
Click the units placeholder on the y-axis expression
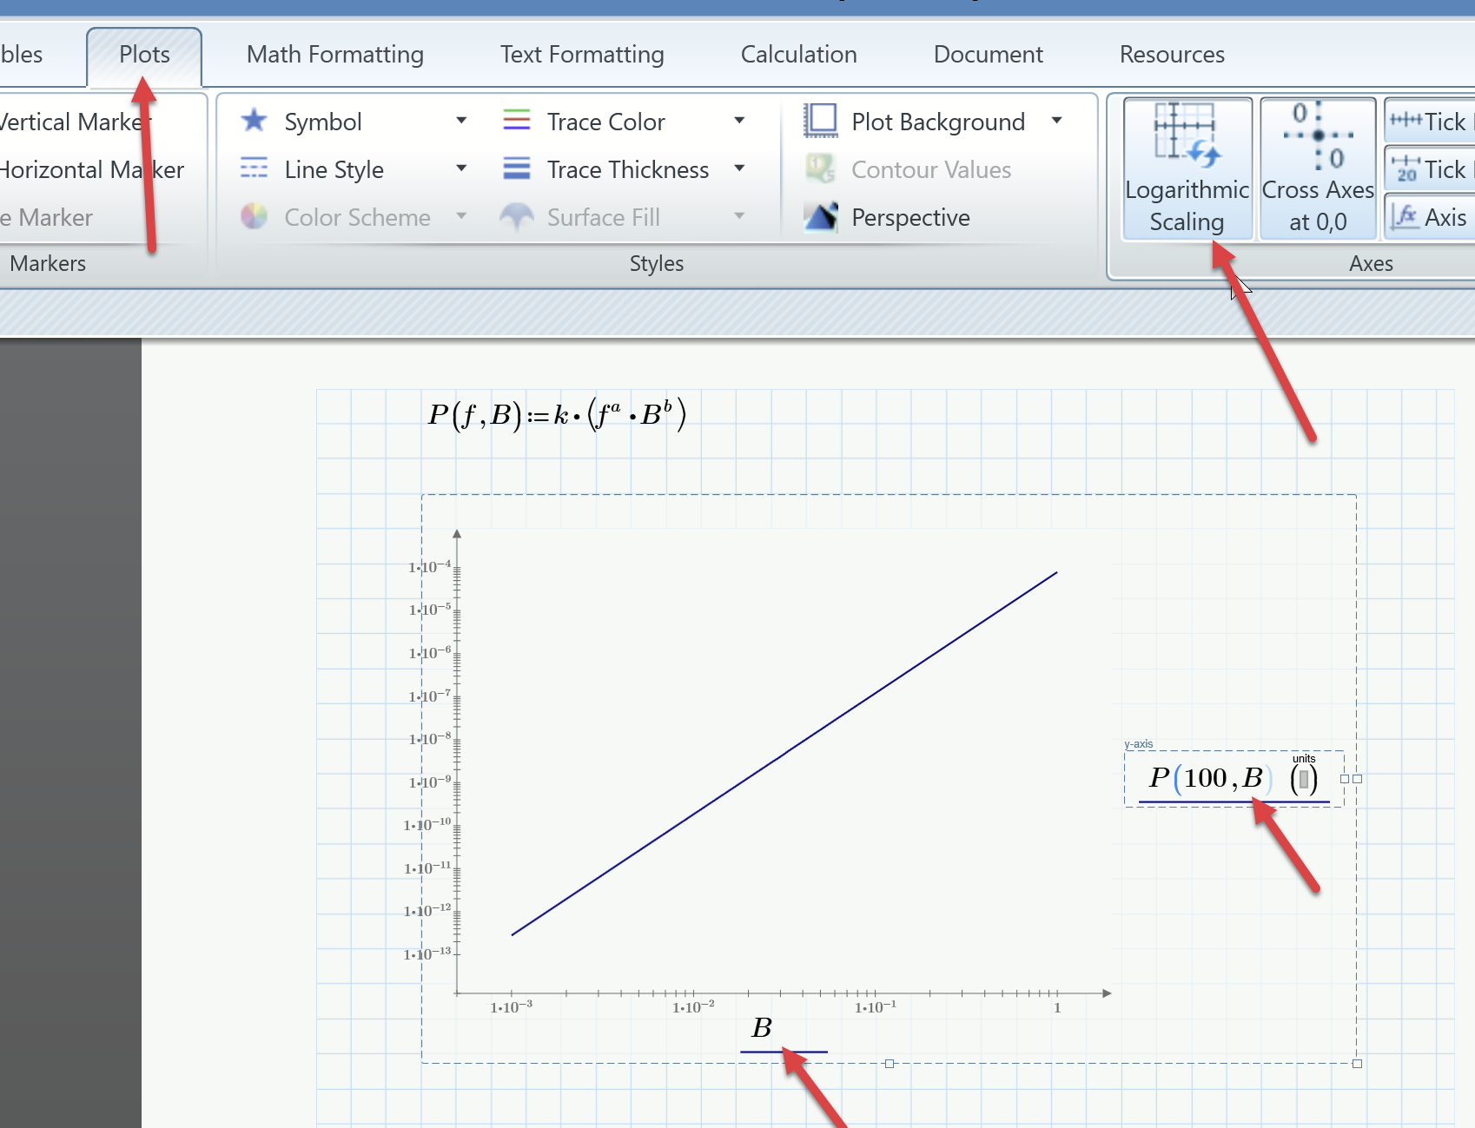click(x=1302, y=779)
